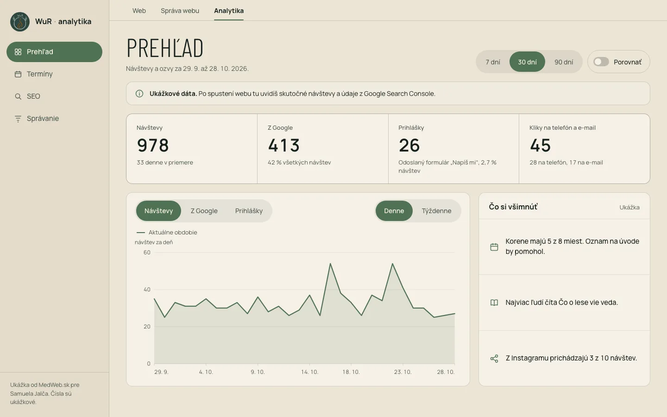
Task: Select the 30 dní period
Action: (x=527, y=62)
